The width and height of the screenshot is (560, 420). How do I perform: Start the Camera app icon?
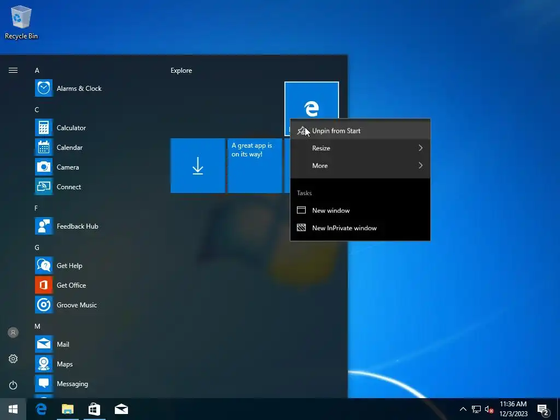point(44,167)
